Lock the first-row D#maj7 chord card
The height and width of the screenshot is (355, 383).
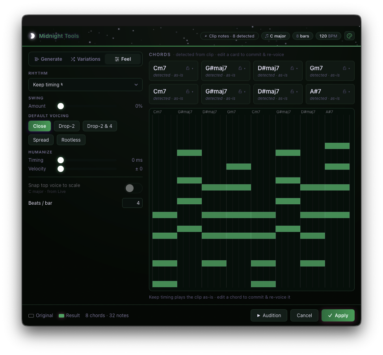click(292, 68)
